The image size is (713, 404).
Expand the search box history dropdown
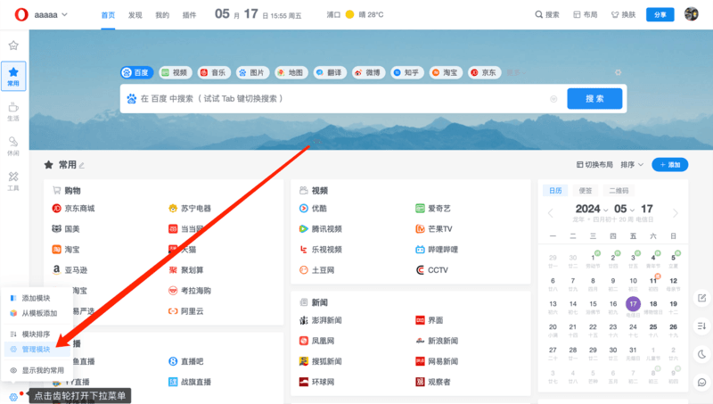point(553,99)
